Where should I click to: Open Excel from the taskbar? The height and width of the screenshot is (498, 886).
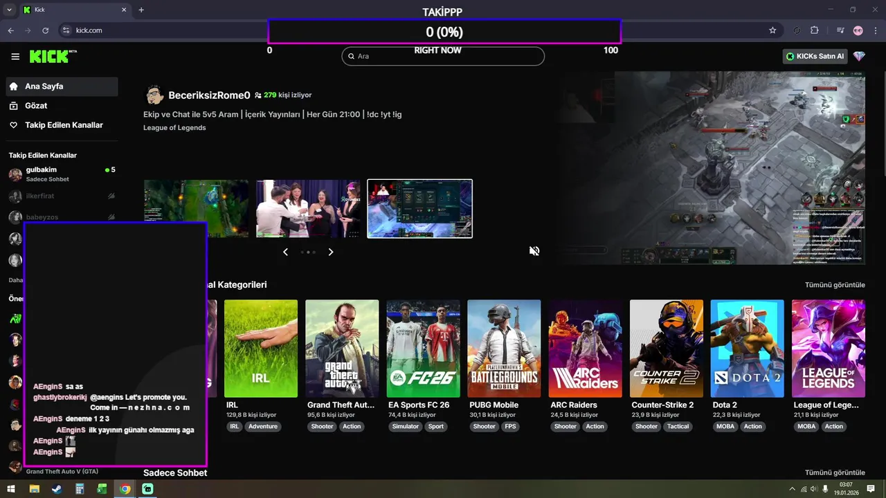pyautogui.click(x=102, y=489)
